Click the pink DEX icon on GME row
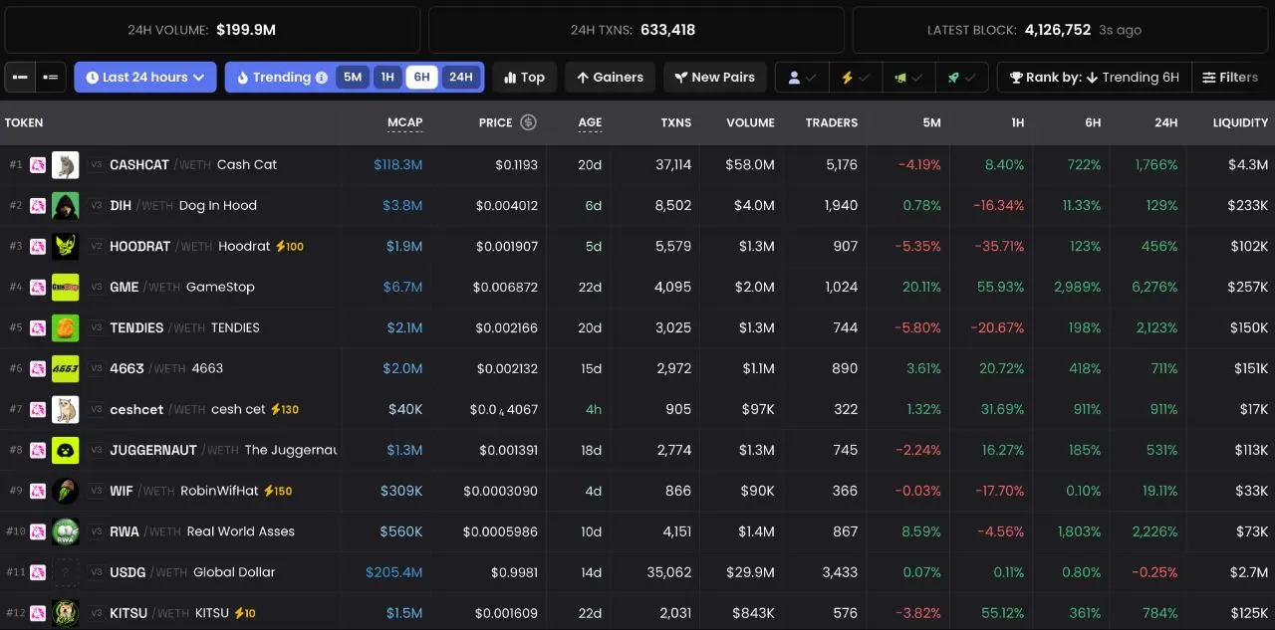The image size is (1275, 630). coord(38,287)
